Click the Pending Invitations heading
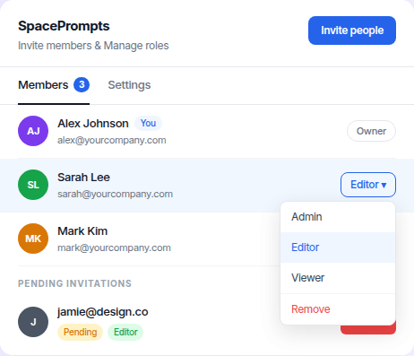414x356 pixels. pos(74,283)
